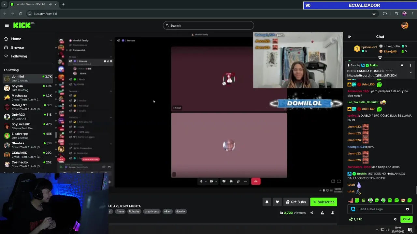Open the browser extensions puzzle icon
The width and height of the screenshot is (417, 234).
tap(385, 14)
